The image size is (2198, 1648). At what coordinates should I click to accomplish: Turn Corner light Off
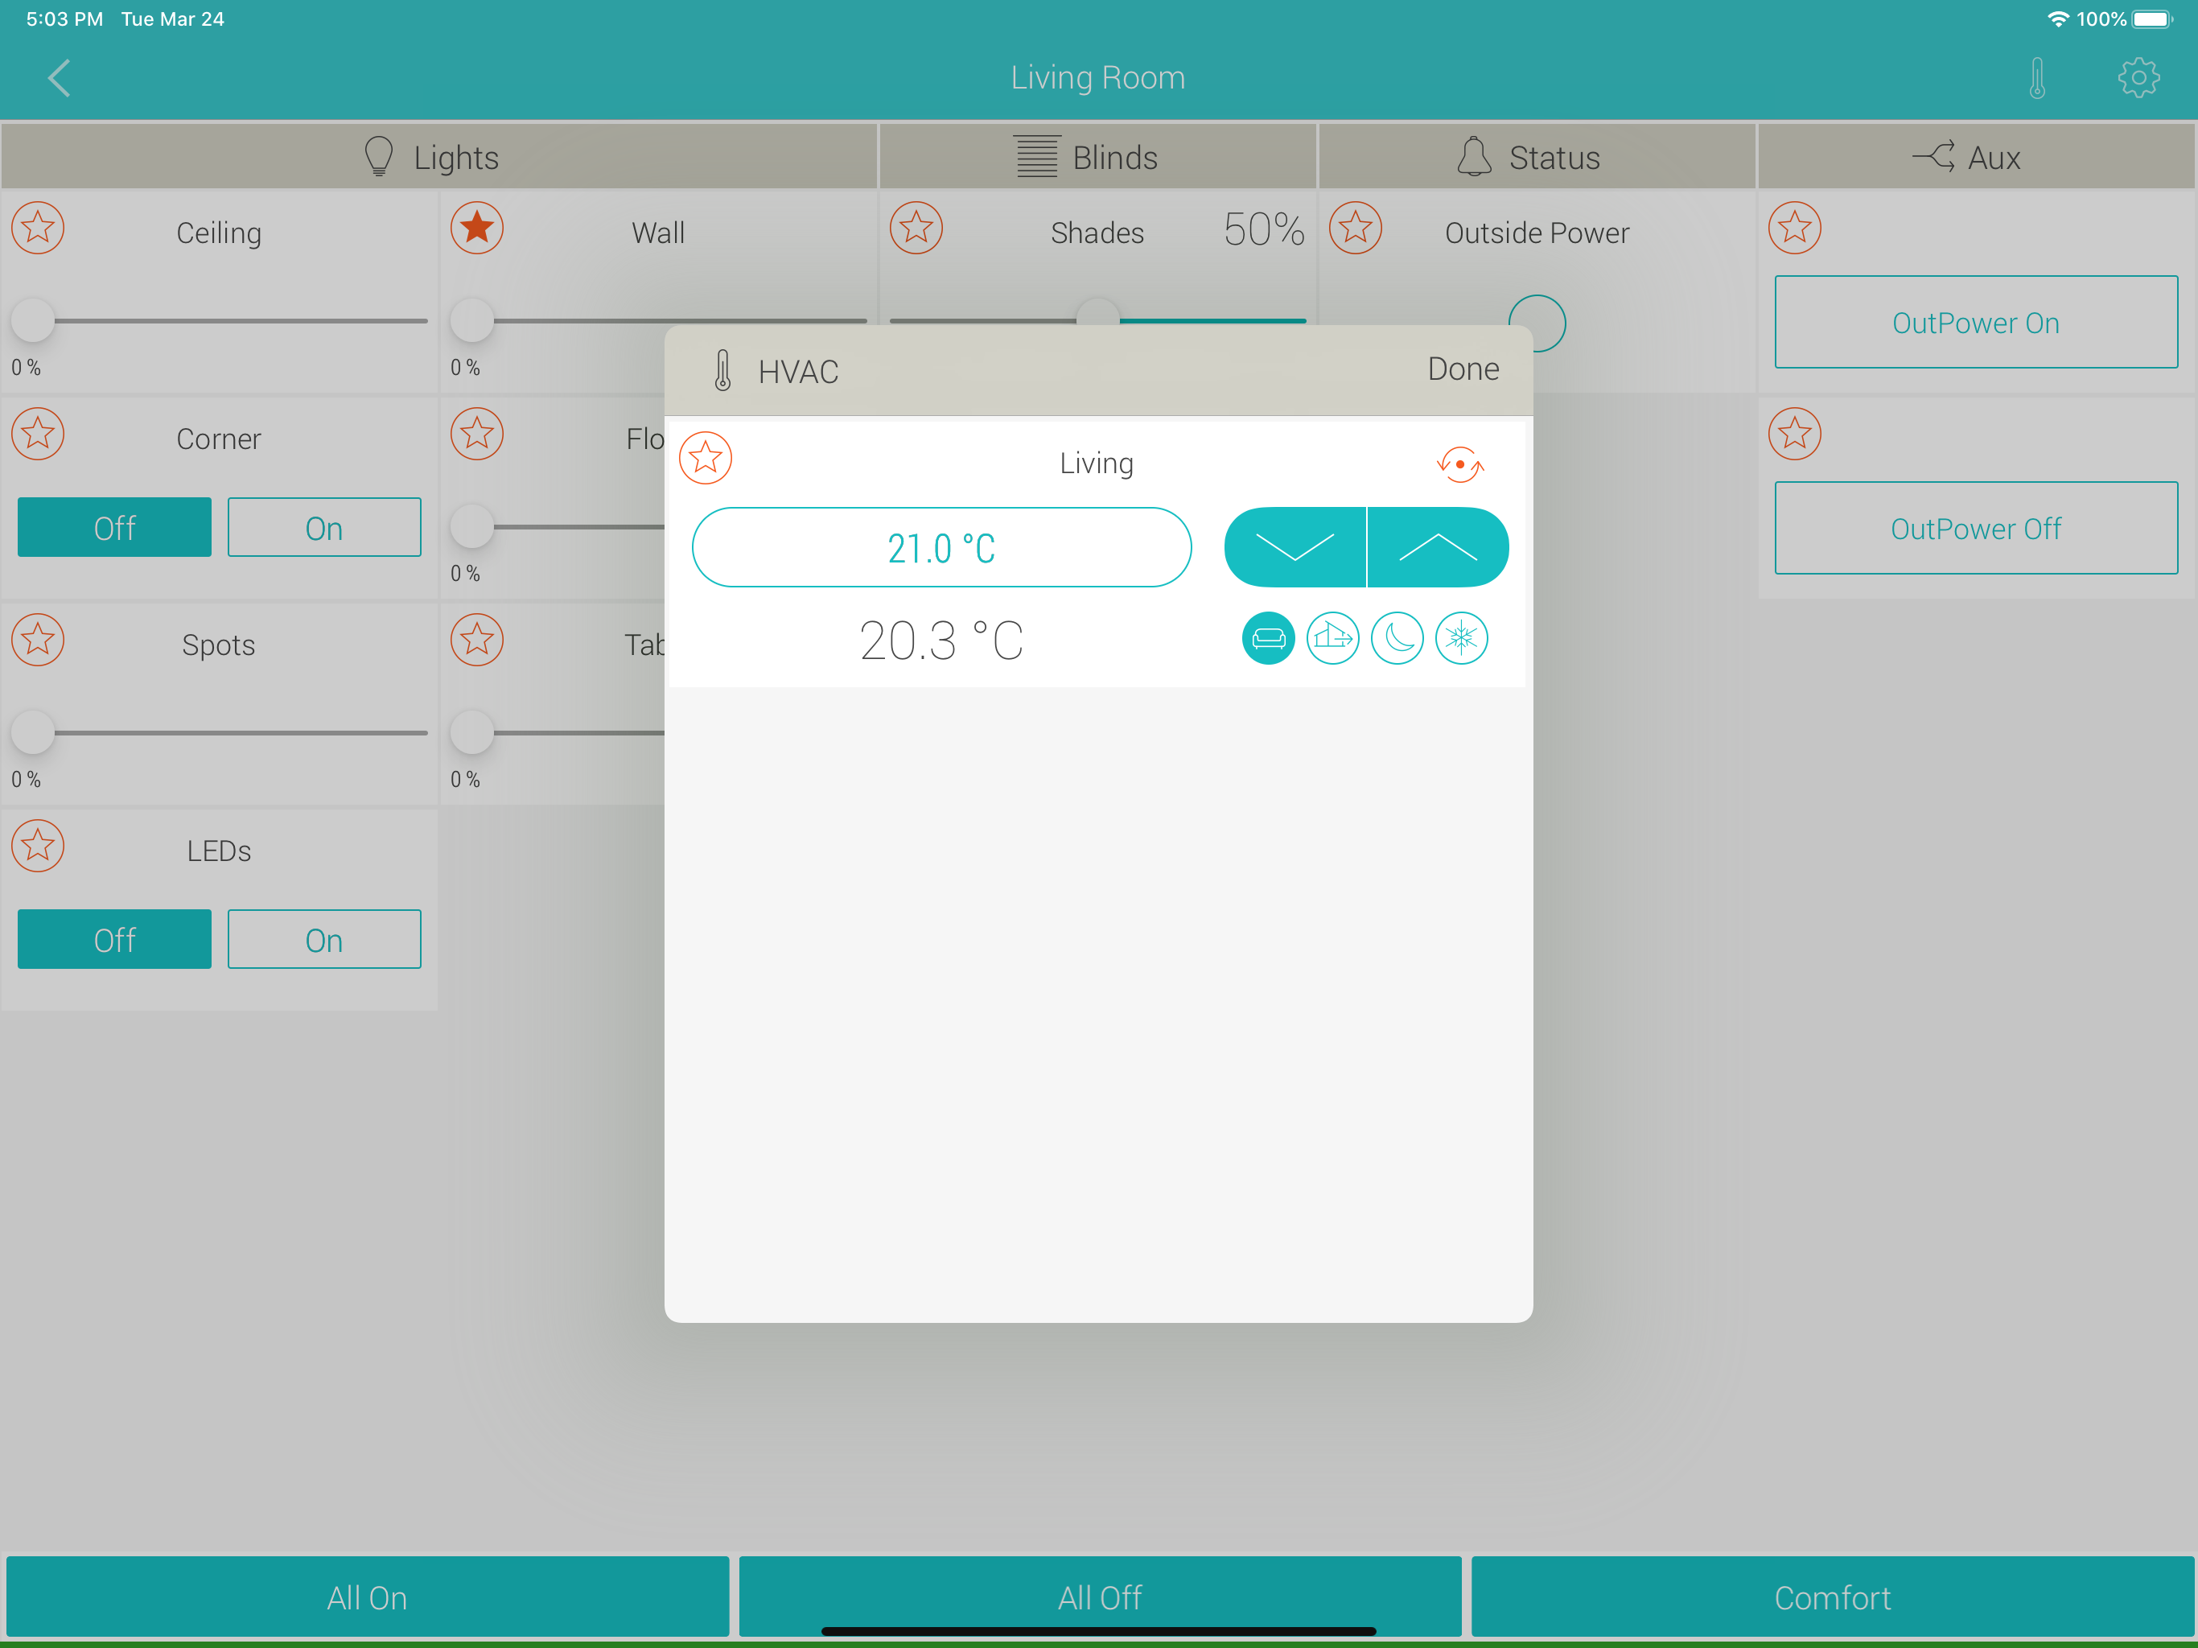[x=114, y=527]
